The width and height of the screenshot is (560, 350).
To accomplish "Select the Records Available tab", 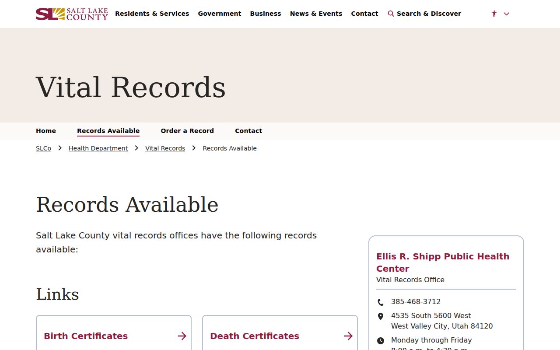I will click(x=108, y=131).
